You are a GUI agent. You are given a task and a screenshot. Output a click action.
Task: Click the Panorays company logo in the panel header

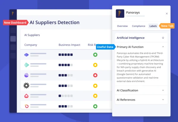(x=120, y=14)
